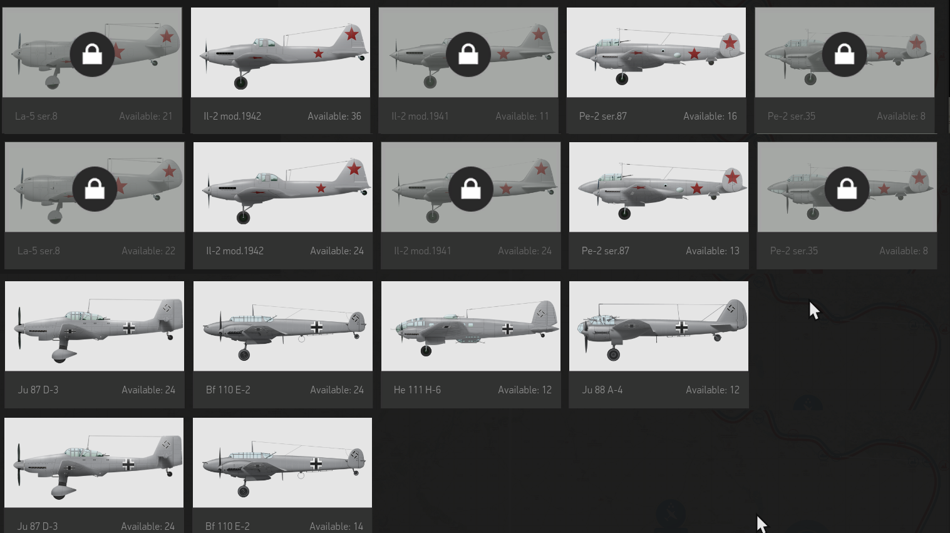
Task: Pick the Bf 110 E-2 with 14 available
Action: (x=282, y=475)
